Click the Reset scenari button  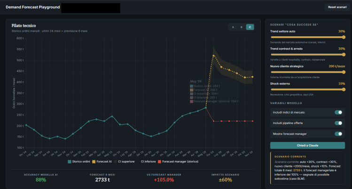pos(337,7)
